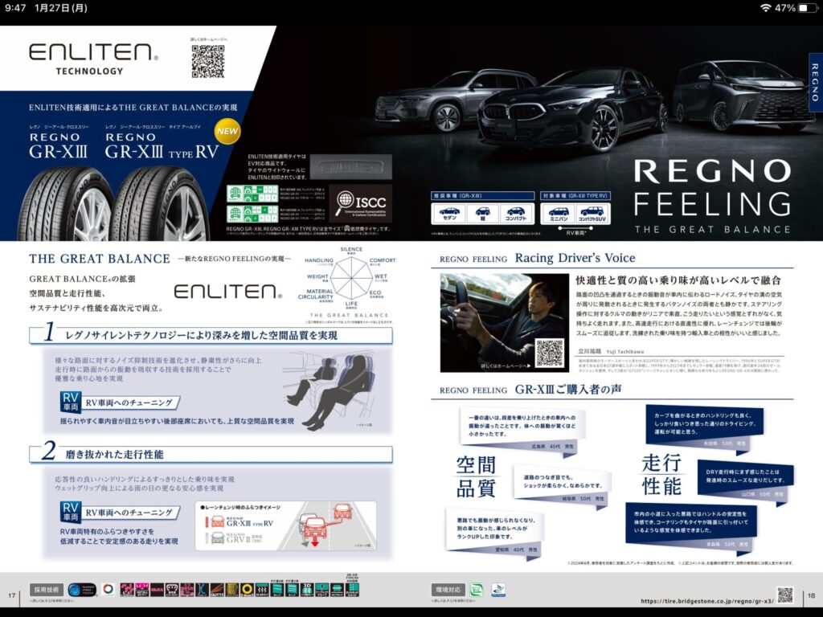Tap the black sedan in the center
The height and width of the screenshot is (617, 823).
click(572, 111)
